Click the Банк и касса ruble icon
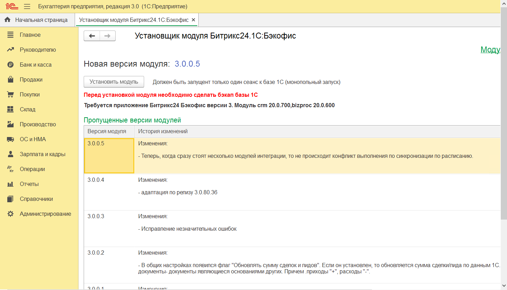This screenshot has height=290, width=507. (x=10, y=65)
